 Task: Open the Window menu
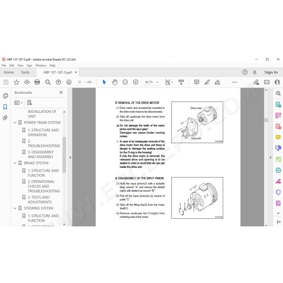(40, 65)
